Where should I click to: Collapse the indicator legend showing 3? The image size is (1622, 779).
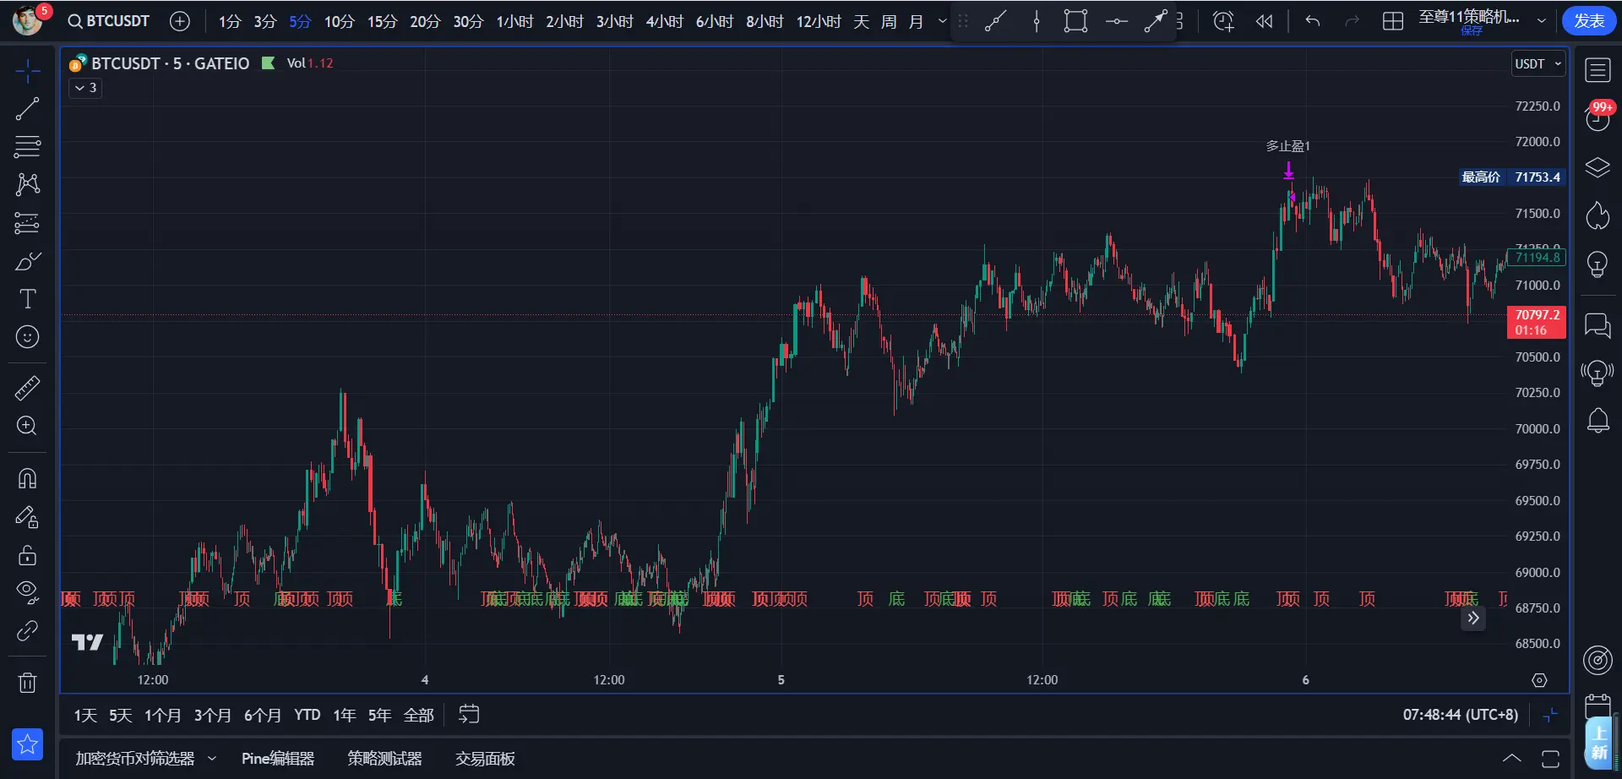coord(85,88)
